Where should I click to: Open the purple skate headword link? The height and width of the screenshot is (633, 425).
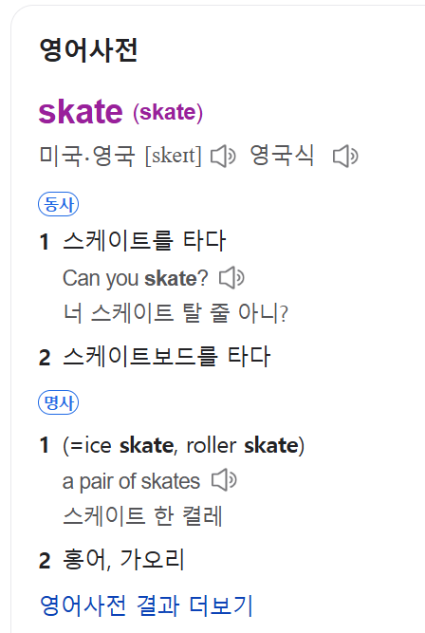81,111
